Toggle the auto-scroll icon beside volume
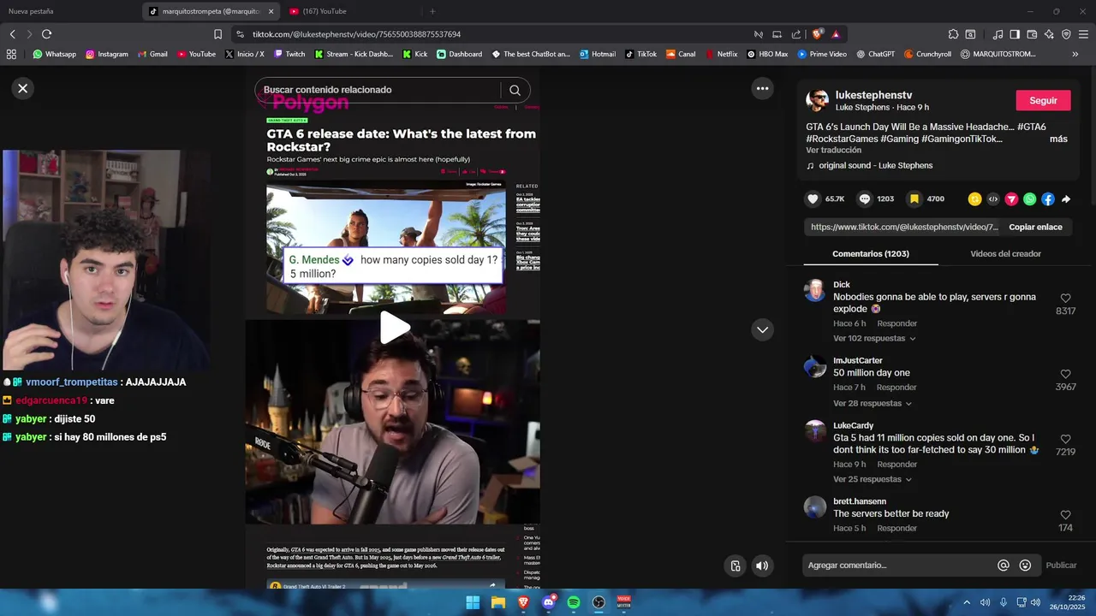Screen dimensions: 1096x616 coord(736,566)
